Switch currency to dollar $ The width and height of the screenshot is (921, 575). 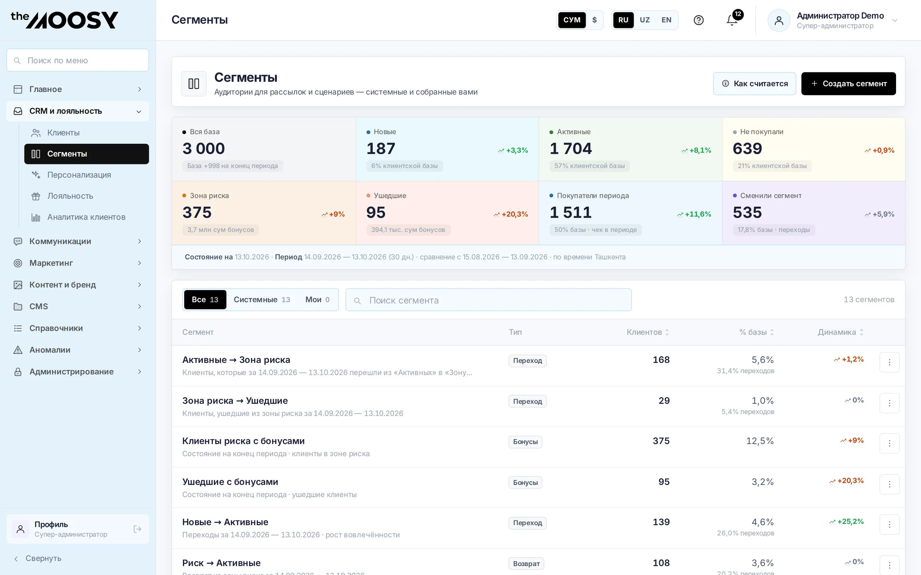[594, 20]
